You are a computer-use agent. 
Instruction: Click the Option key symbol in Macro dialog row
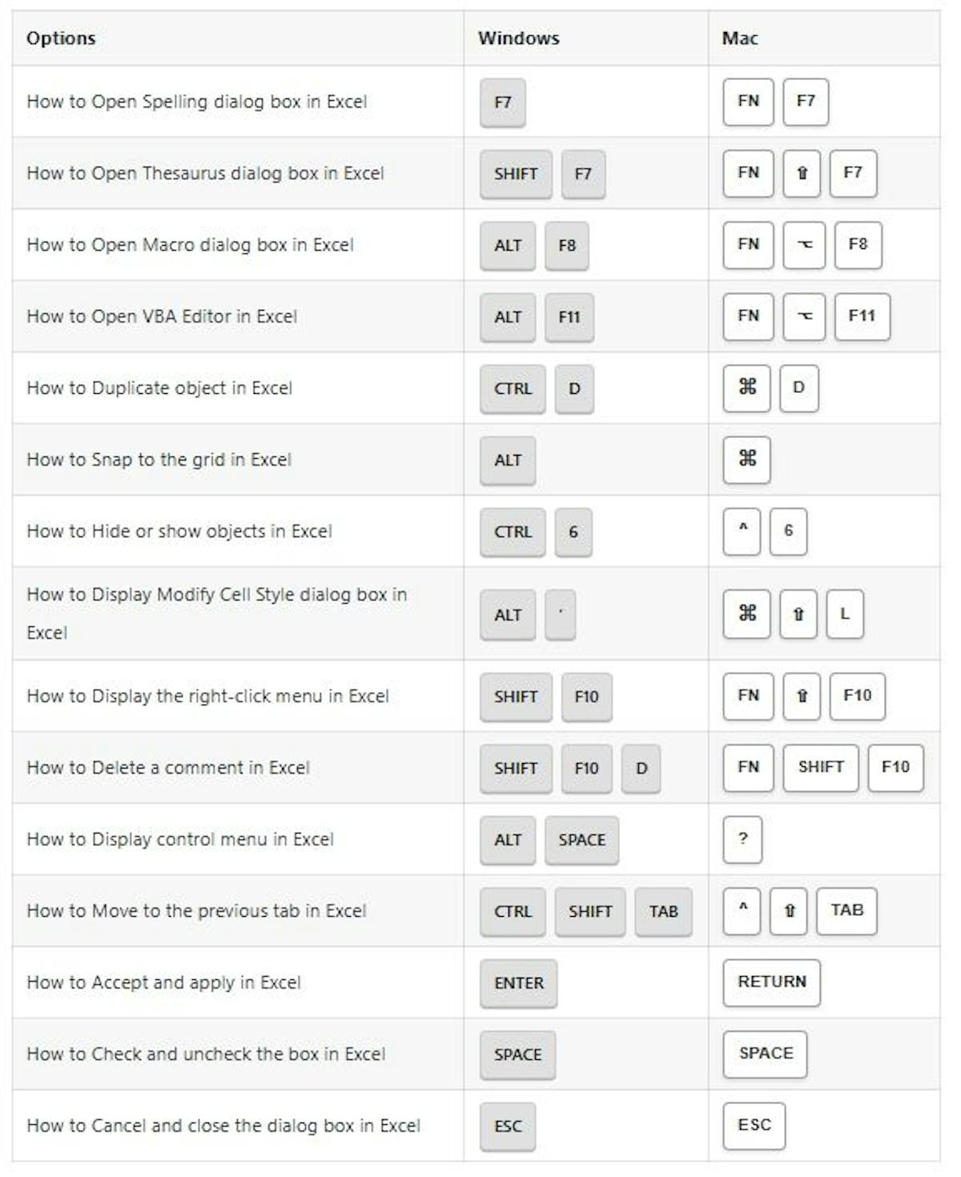pyautogui.click(x=804, y=245)
